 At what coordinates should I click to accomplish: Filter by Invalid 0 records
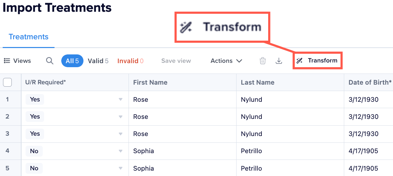tap(130, 61)
